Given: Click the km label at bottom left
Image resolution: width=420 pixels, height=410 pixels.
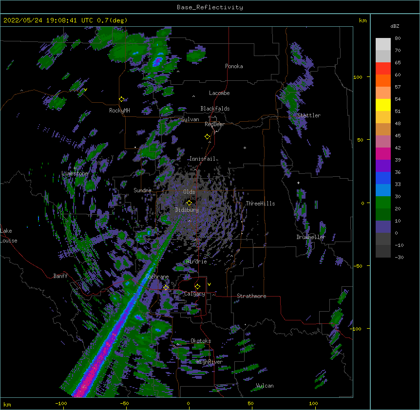Looking at the screenshot, I should click(x=7, y=404).
